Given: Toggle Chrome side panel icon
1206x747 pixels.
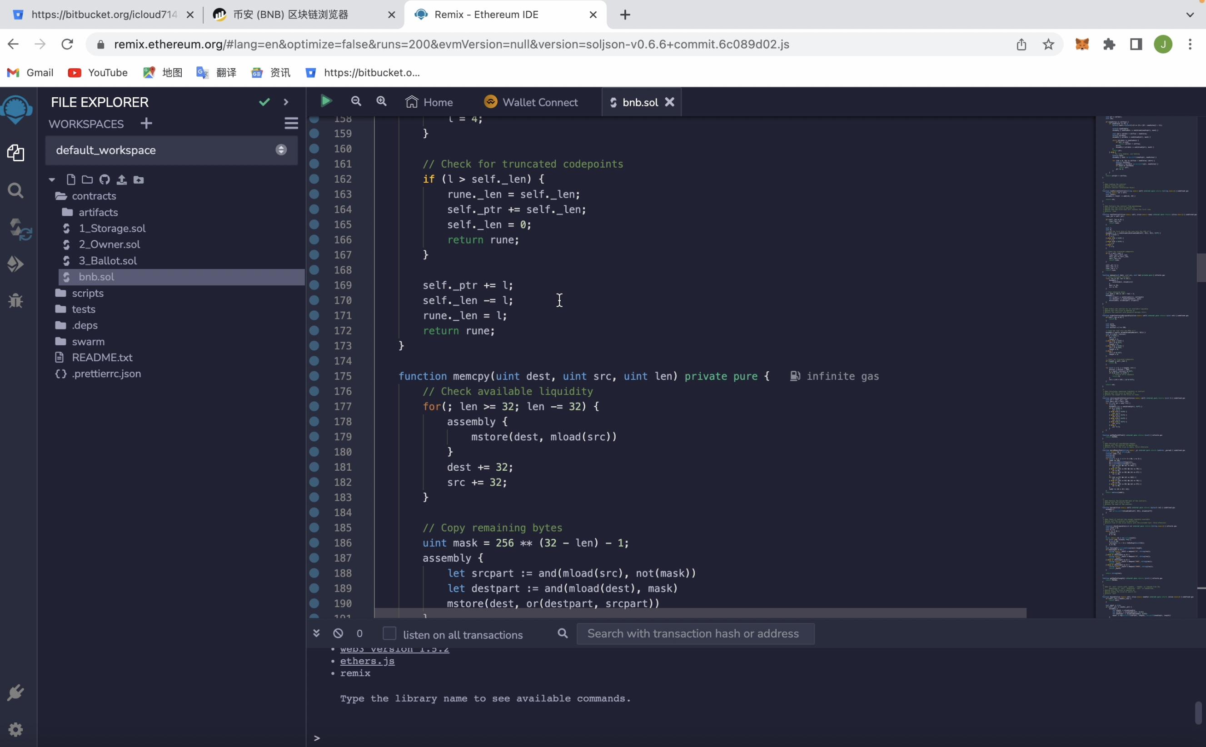Looking at the screenshot, I should pos(1136,44).
